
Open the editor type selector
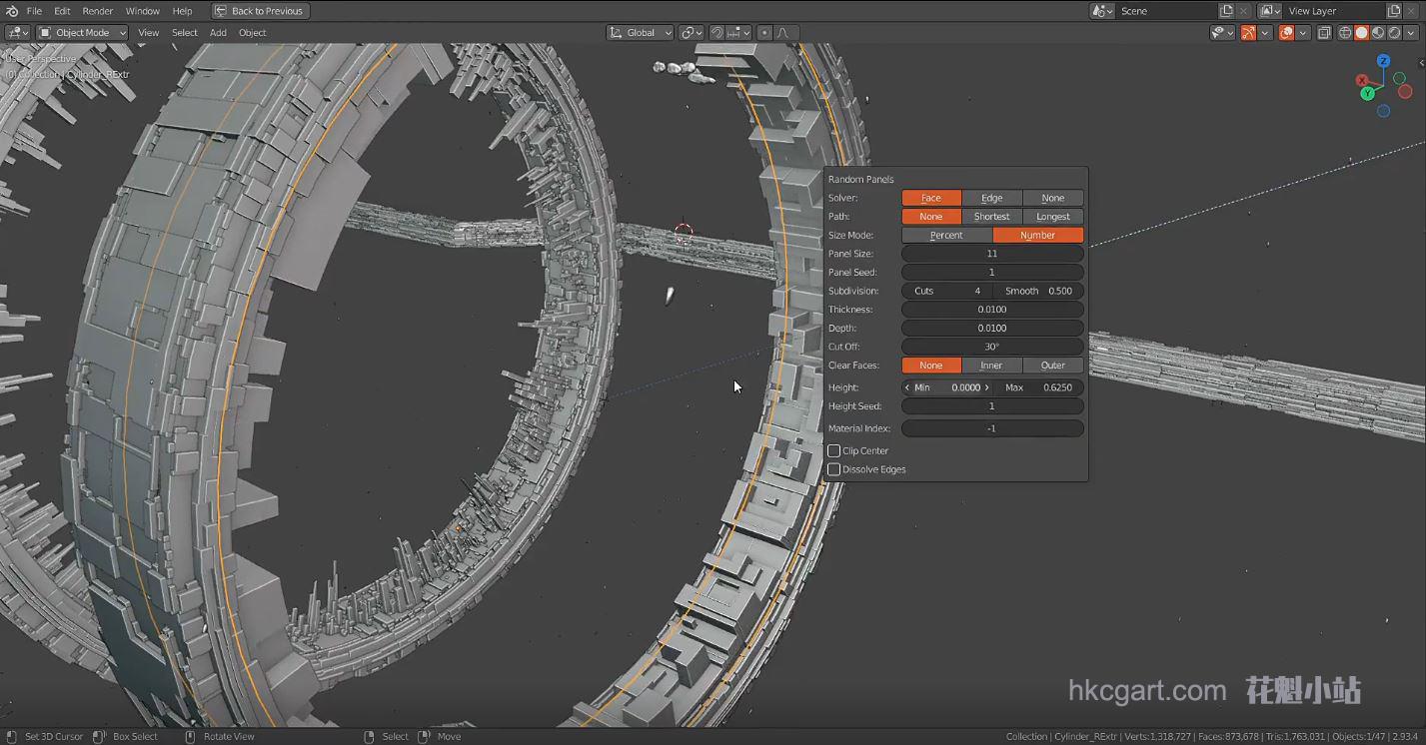[x=18, y=33]
